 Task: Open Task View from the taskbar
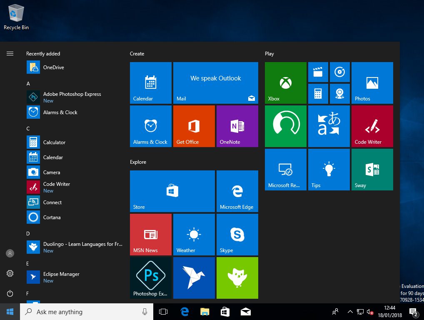(x=163, y=312)
